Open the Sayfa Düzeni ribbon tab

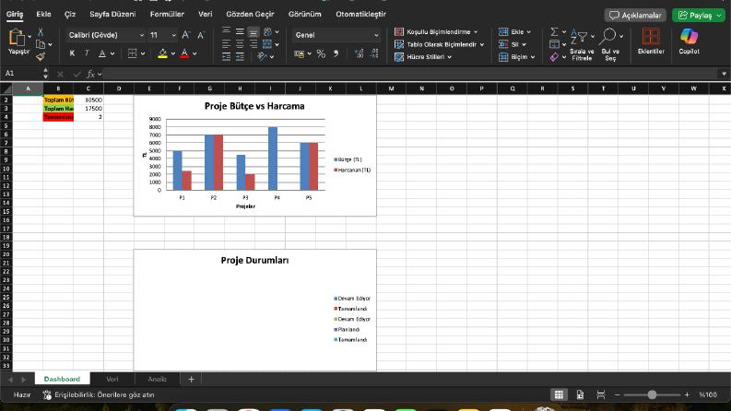click(112, 14)
